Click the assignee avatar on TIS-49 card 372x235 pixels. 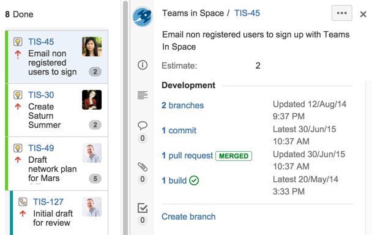[92, 153]
